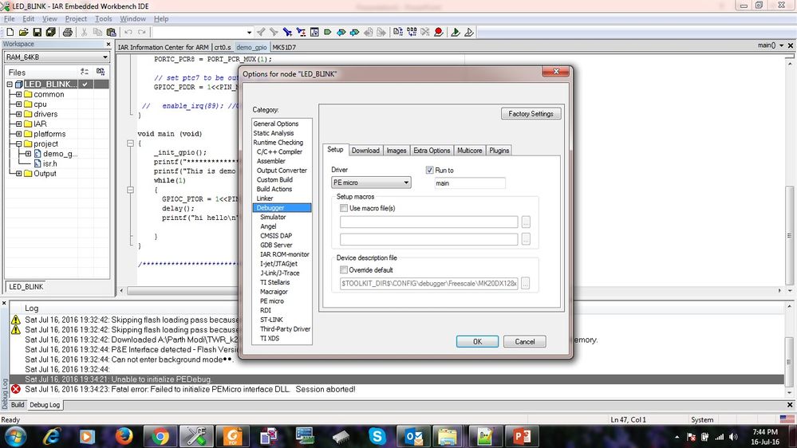
Task: Expand the Output folder
Action: pyautogui.click(x=19, y=174)
